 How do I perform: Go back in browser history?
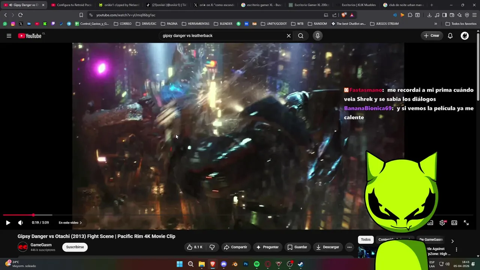5,15
